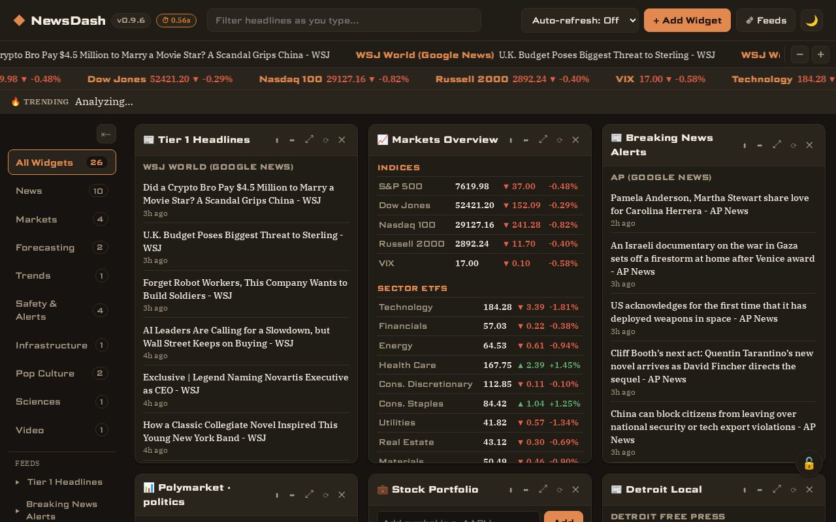
Task: Select Forecasting category in sidebar
Action: coord(62,247)
